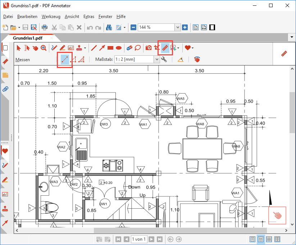Screen dimensions: 296x245
Task: Select the Arrow drawing tool
Action: point(102,48)
